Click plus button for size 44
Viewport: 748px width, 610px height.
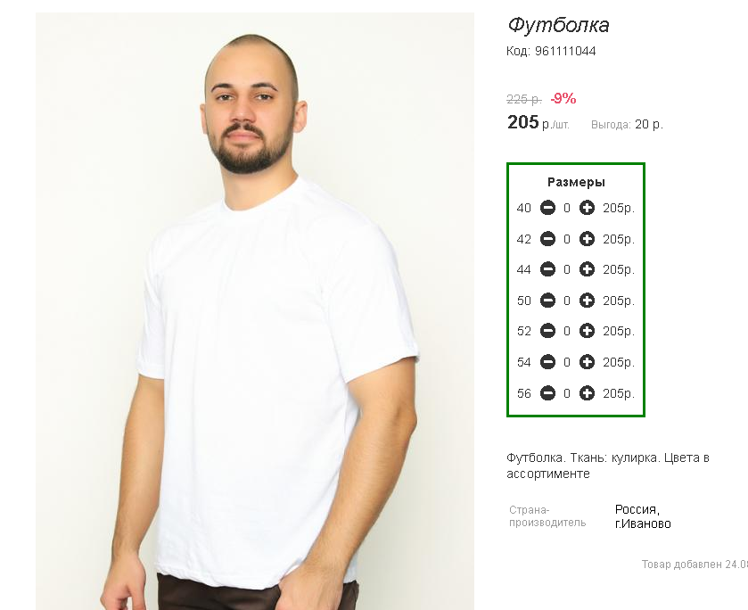(x=587, y=269)
